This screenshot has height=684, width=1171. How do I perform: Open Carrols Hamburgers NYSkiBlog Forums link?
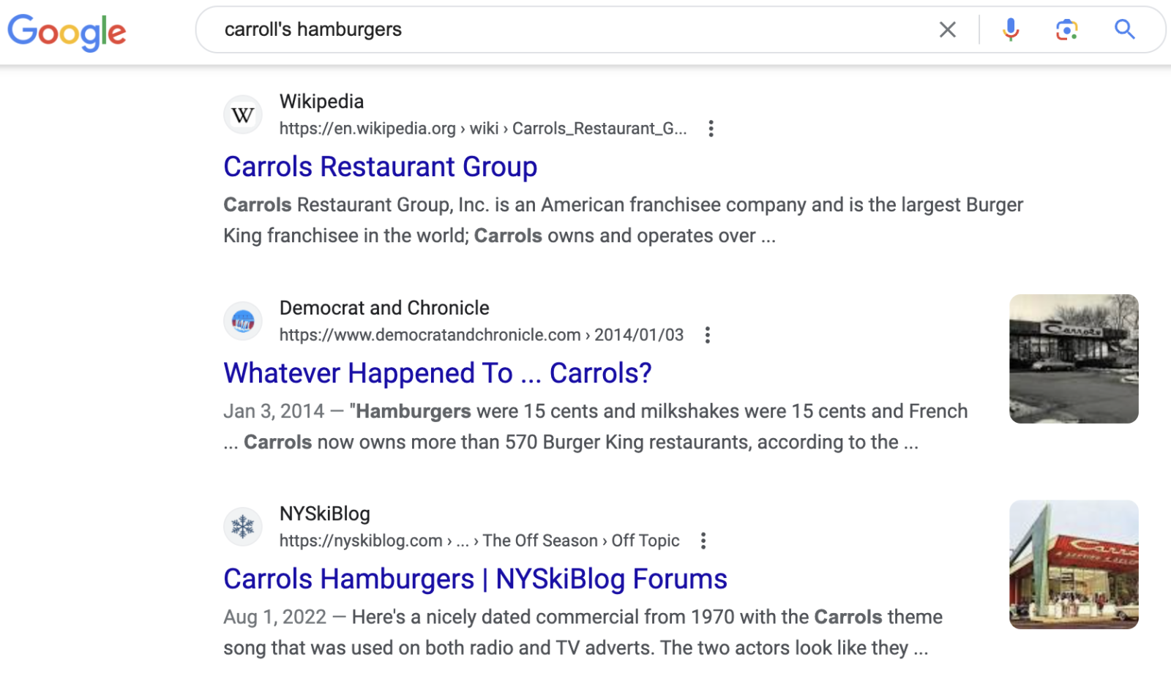(475, 579)
